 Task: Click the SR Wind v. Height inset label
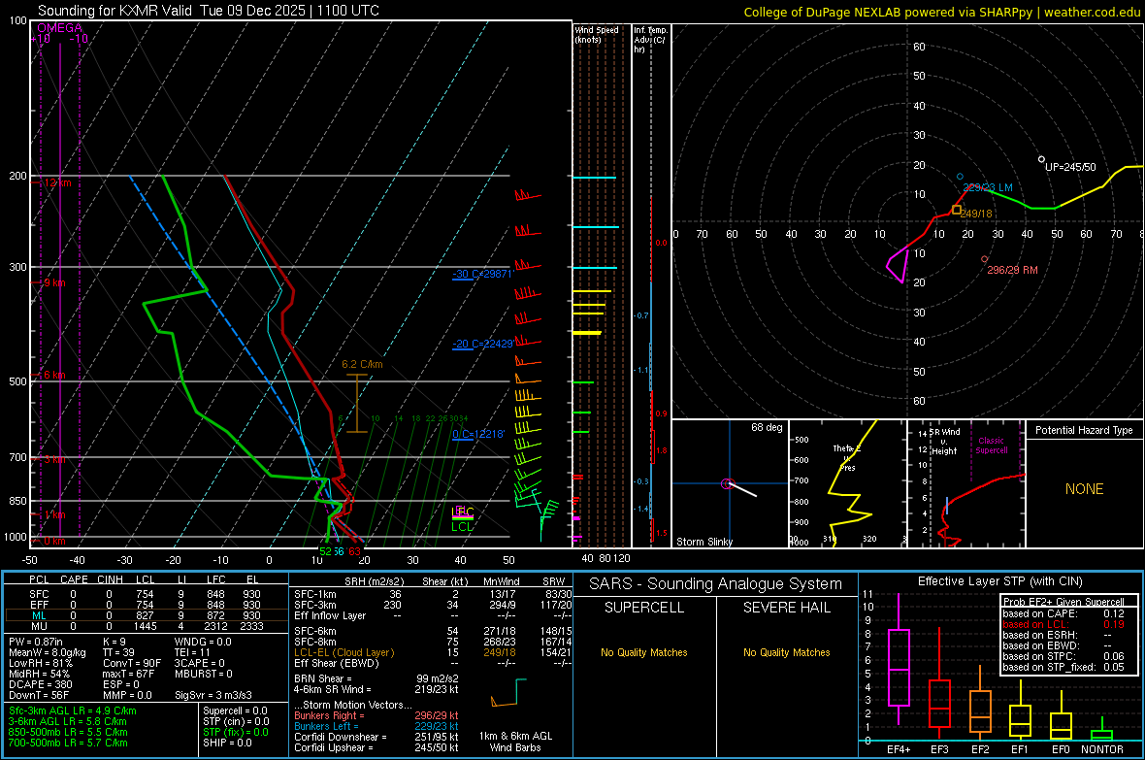pyautogui.click(x=945, y=442)
